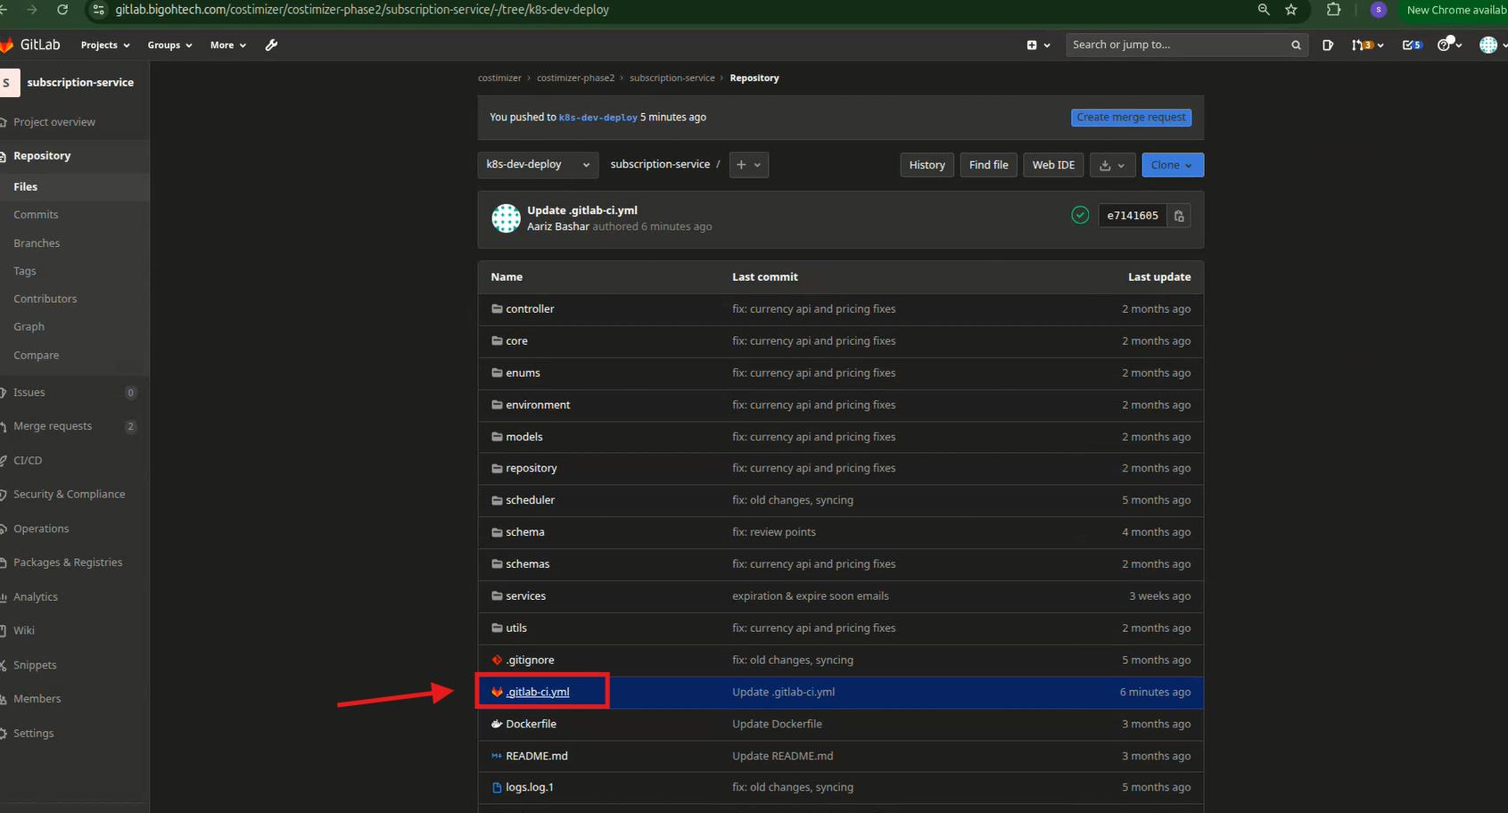
Task: Open merge requests icon with badge 3
Action: (x=1367, y=45)
